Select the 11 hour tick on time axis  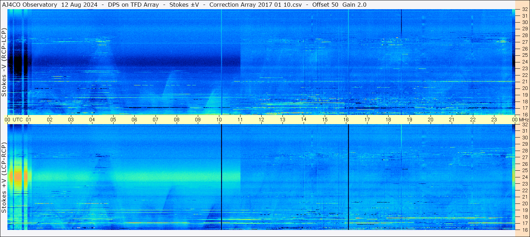tap(240, 120)
